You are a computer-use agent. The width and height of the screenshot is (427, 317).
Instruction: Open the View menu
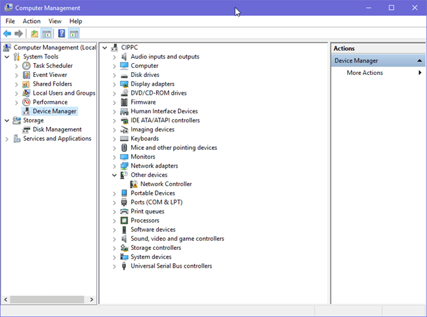pyautogui.click(x=55, y=21)
